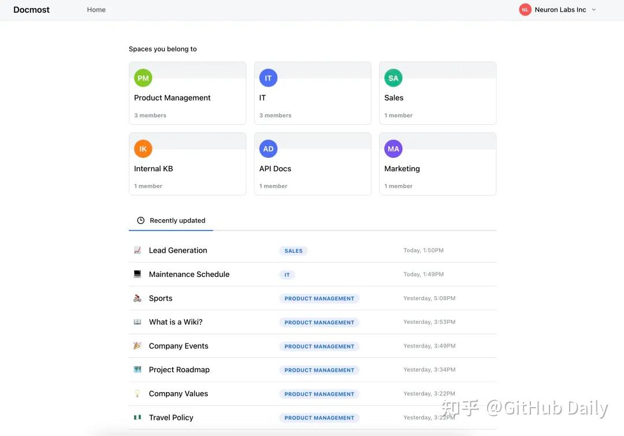The width and height of the screenshot is (624, 436).
Task: Click the chart emoji next to Lead Generation
Action: 138,250
